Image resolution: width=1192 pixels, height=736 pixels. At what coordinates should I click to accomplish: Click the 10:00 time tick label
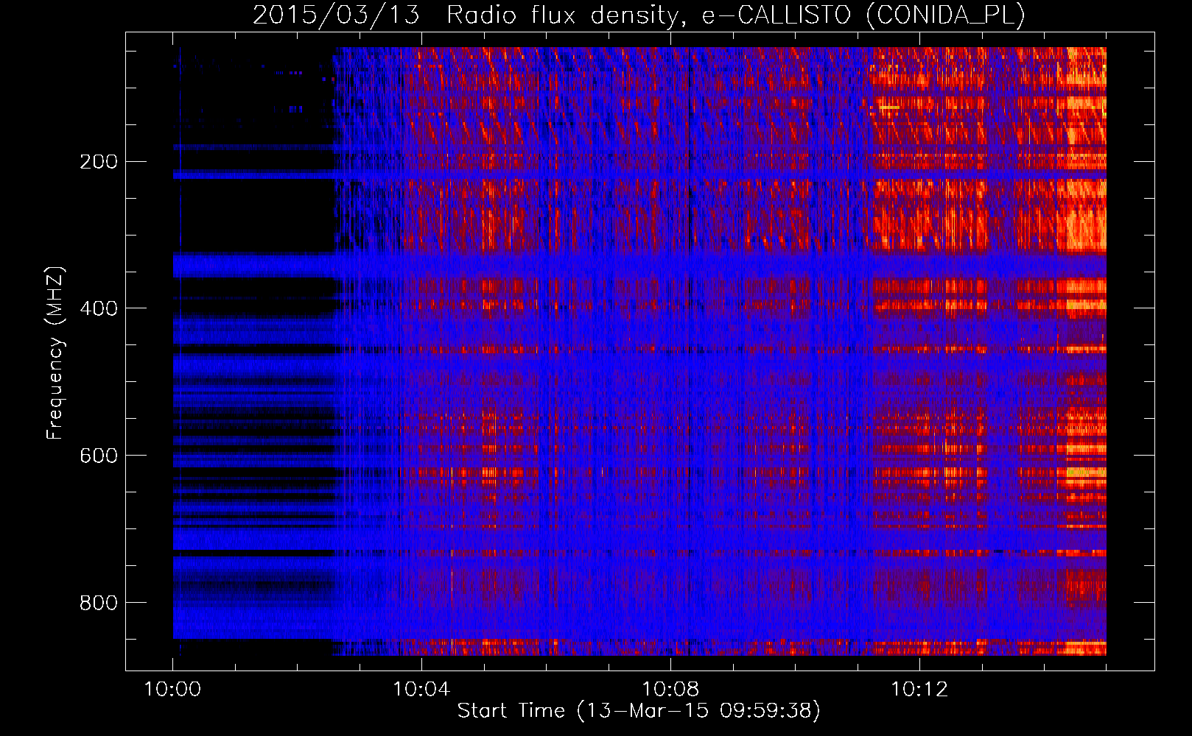(x=172, y=690)
